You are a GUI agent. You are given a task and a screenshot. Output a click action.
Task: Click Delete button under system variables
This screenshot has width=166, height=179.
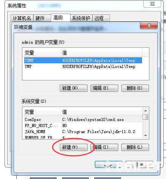pos(135,147)
